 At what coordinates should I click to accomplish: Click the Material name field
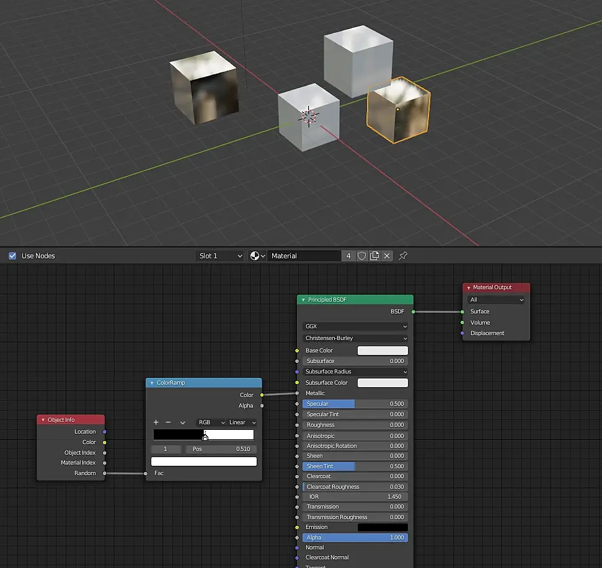click(x=304, y=256)
